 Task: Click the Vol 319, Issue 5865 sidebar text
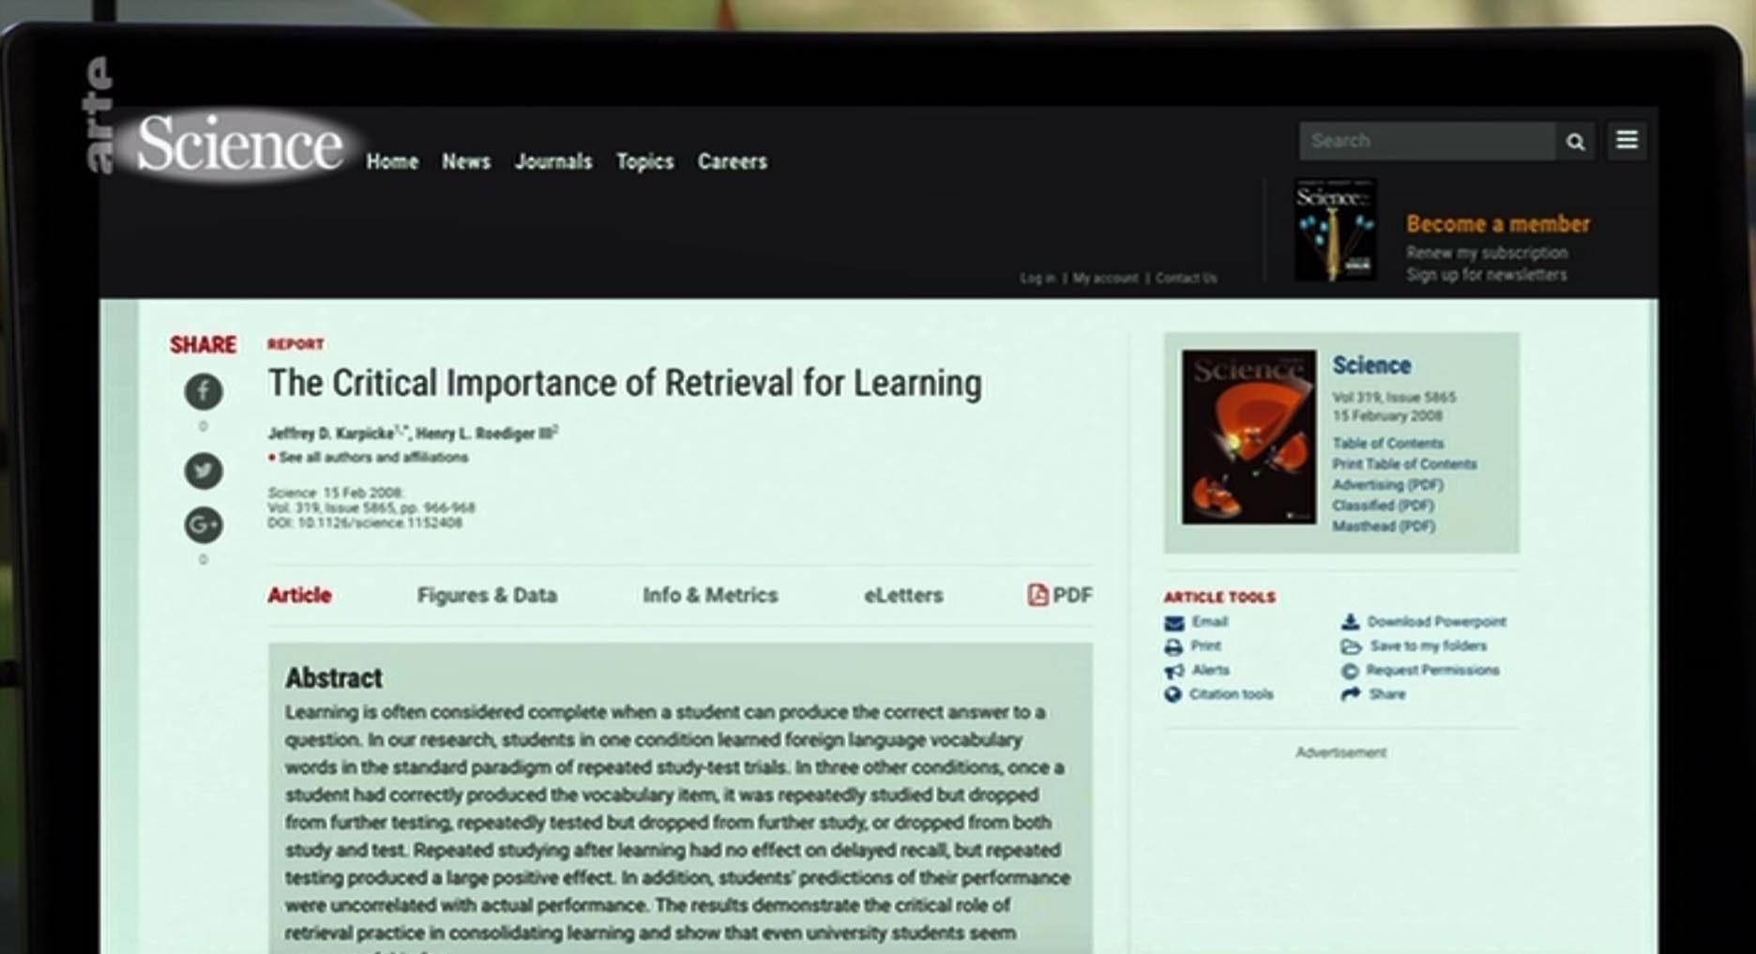[x=1393, y=398]
